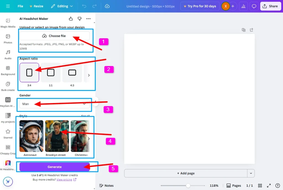Expand the Gender dropdown showing Man

point(54,104)
